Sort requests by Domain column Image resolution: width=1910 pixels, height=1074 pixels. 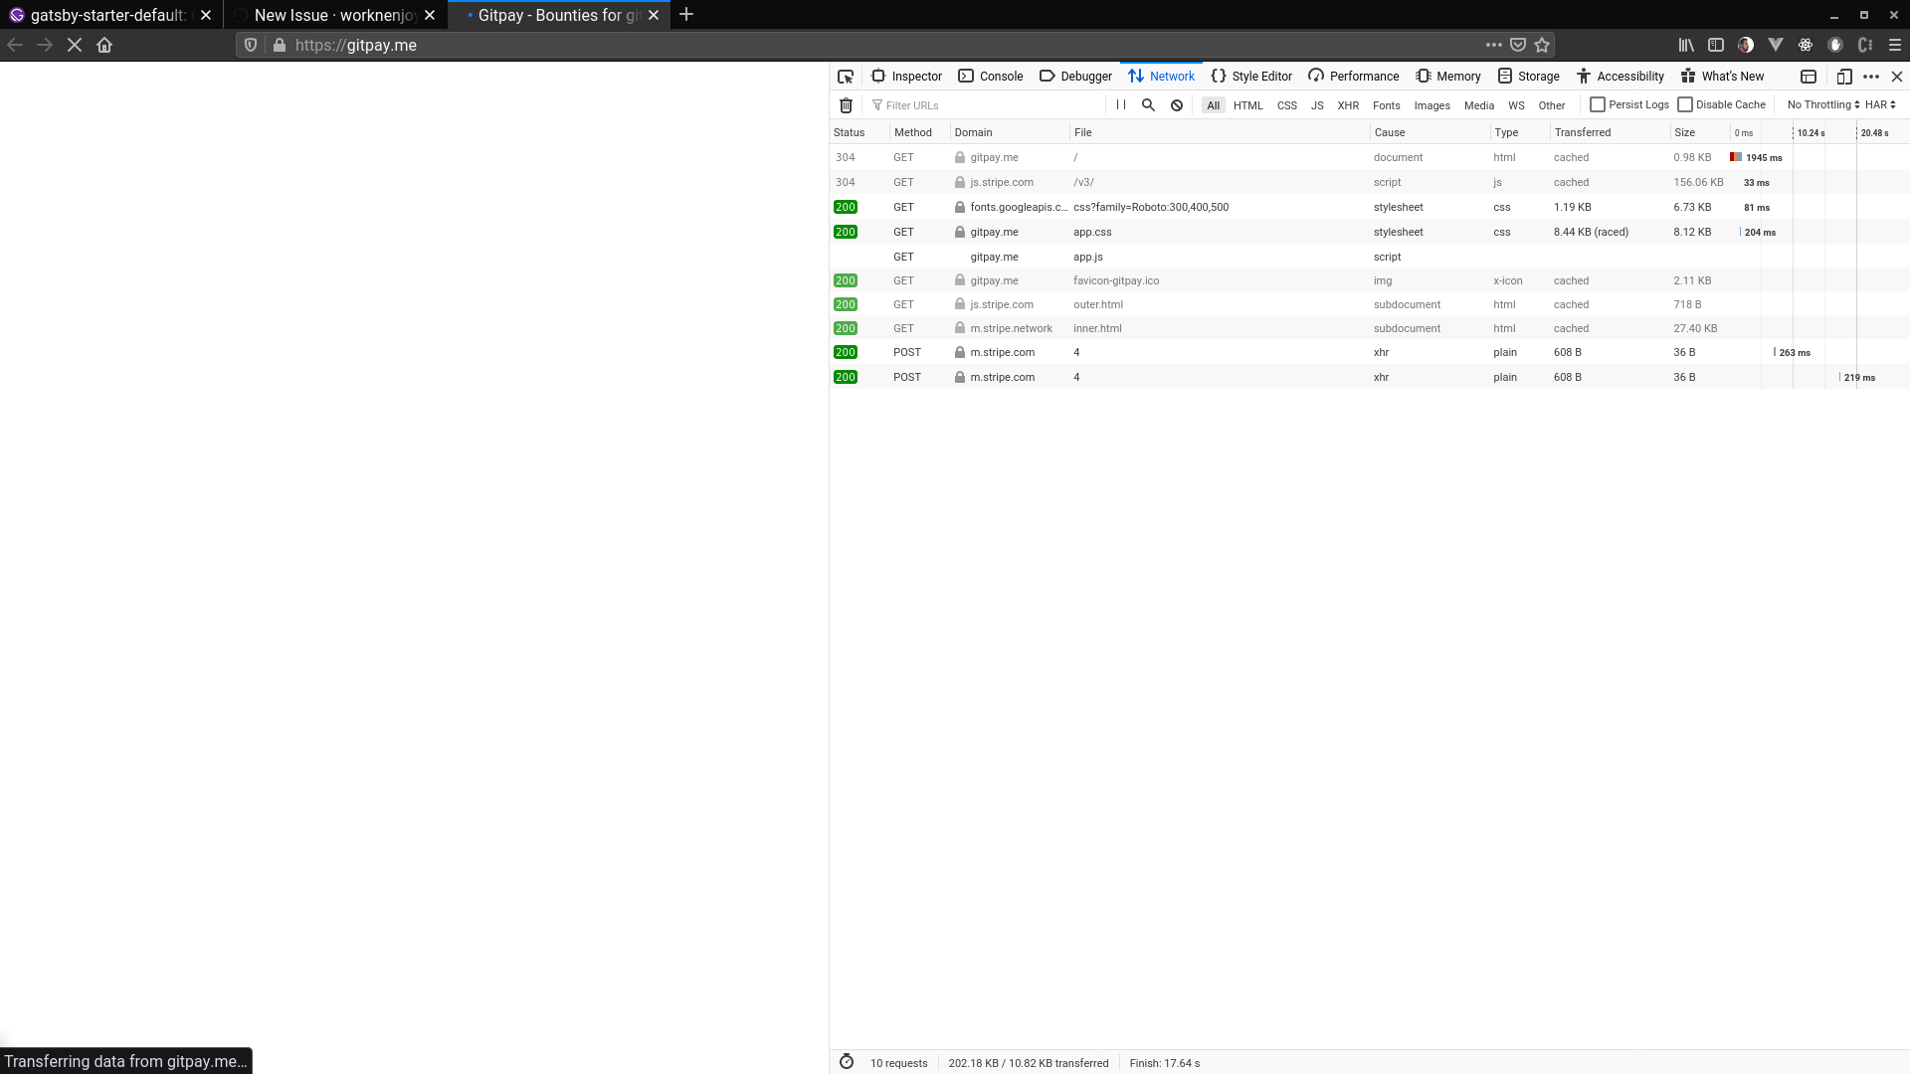coord(1010,132)
